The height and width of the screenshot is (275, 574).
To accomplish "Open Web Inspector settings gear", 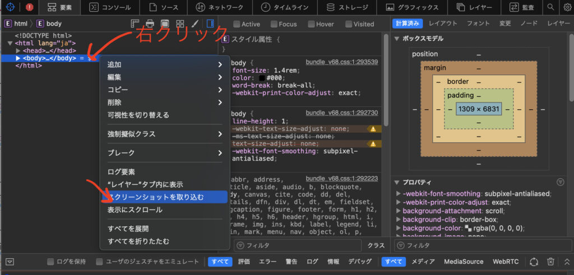I will tap(567, 7).
